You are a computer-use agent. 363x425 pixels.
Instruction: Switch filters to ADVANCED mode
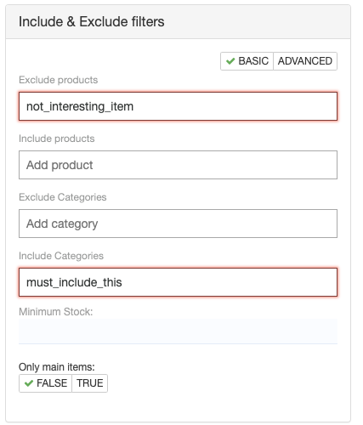305,61
